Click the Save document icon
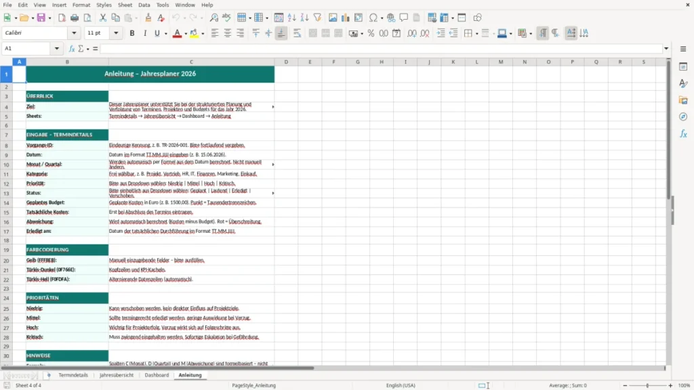Image resolution: width=694 pixels, height=390 pixels. 41,18
